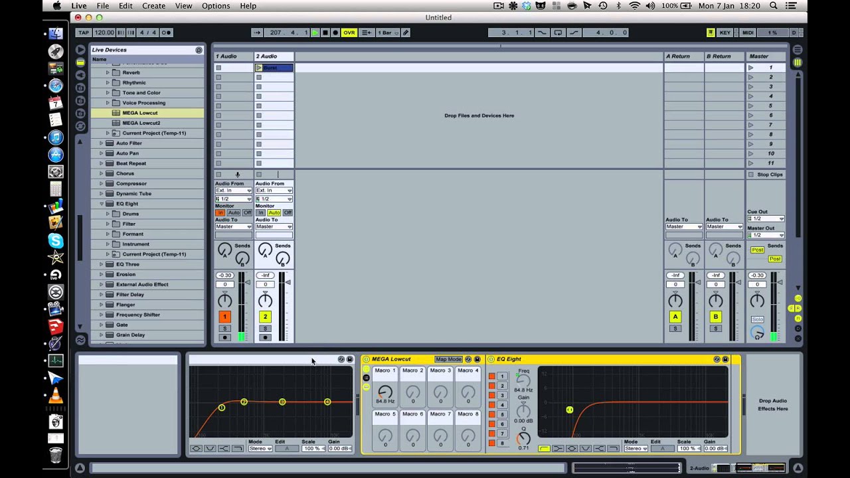Click track 1 volume fader handle

[x=247, y=283]
